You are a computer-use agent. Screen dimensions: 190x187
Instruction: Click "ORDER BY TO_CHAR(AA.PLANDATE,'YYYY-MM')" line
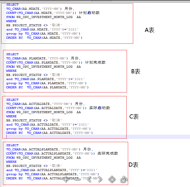(47, 87)
